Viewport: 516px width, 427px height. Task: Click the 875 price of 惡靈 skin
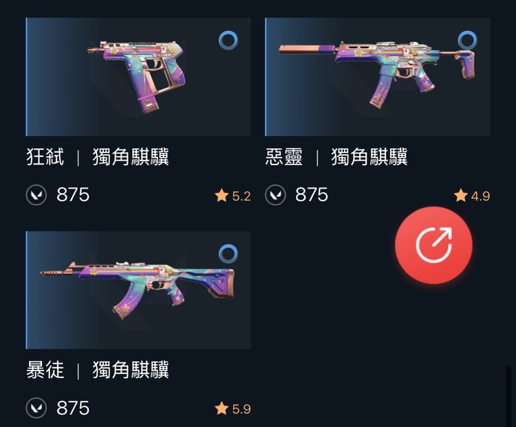tap(312, 195)
